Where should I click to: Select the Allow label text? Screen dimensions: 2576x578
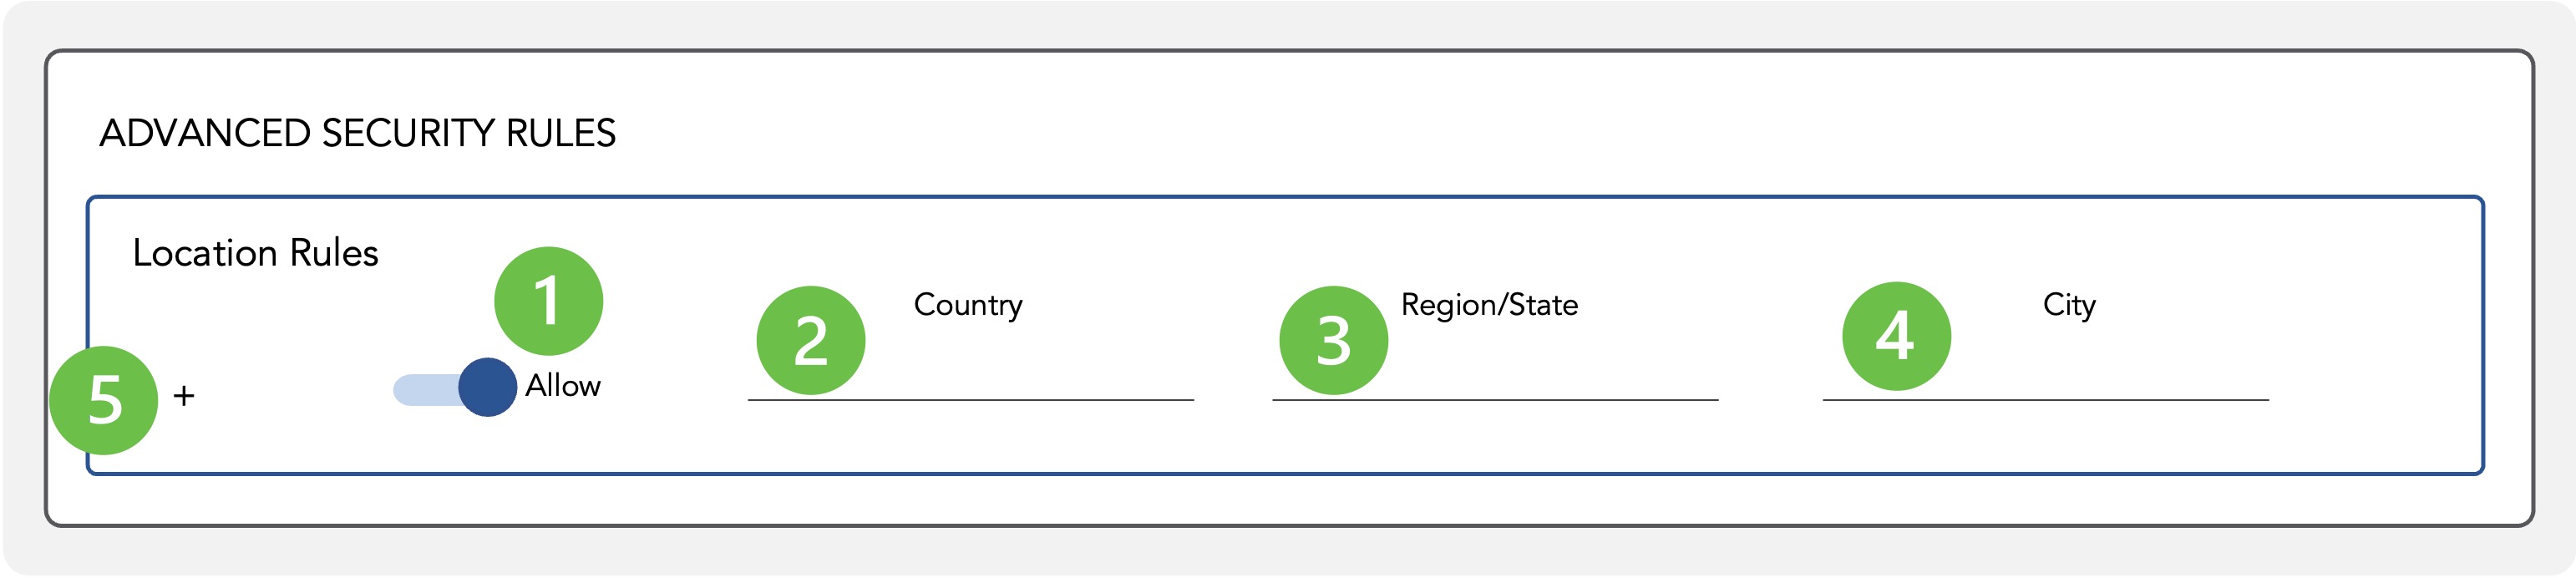[x=563, y=386]
